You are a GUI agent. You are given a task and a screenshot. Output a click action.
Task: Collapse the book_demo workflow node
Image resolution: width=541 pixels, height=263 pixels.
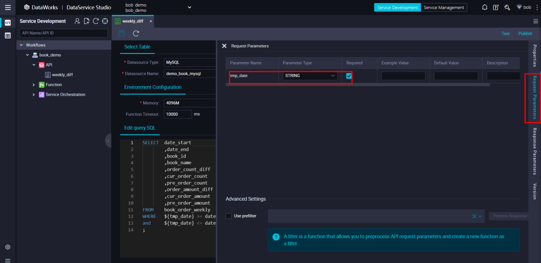(x=28, y=55)
